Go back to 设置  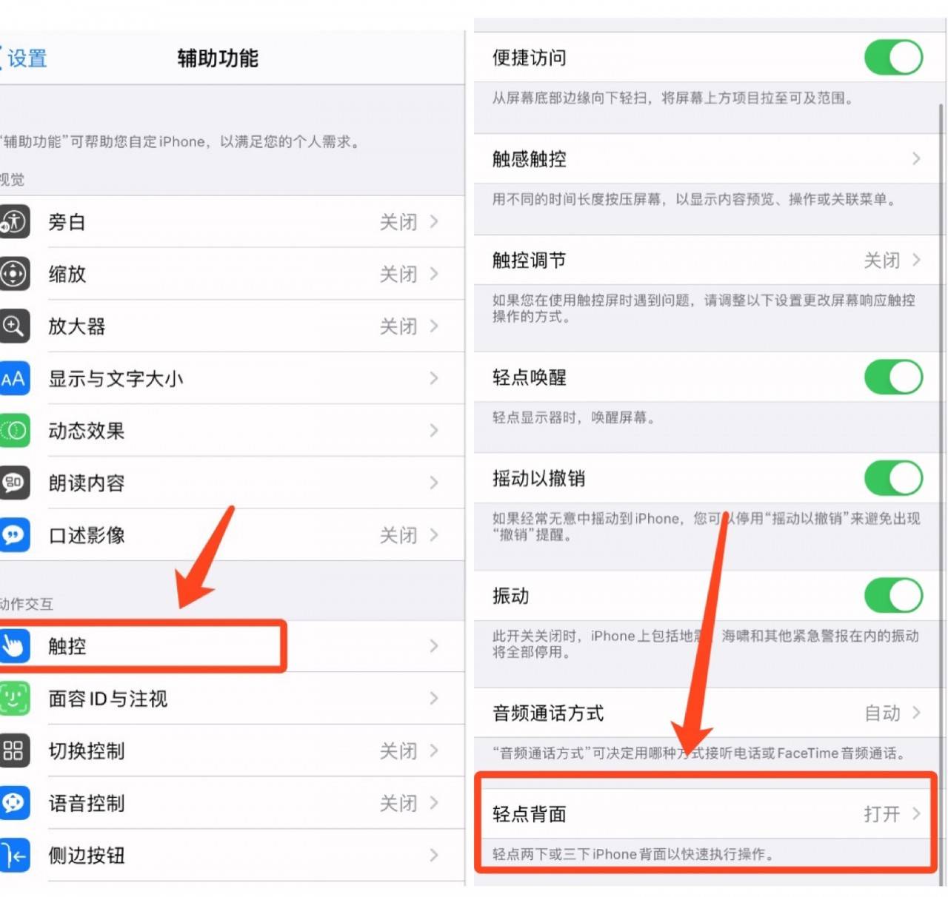[x=24, y=58]
